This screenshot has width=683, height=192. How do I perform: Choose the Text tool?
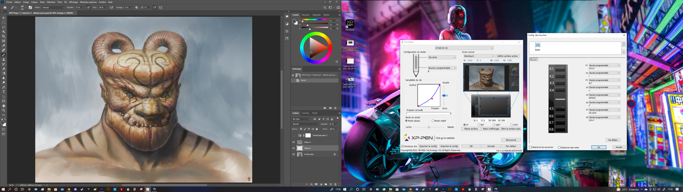coord(4,92)
